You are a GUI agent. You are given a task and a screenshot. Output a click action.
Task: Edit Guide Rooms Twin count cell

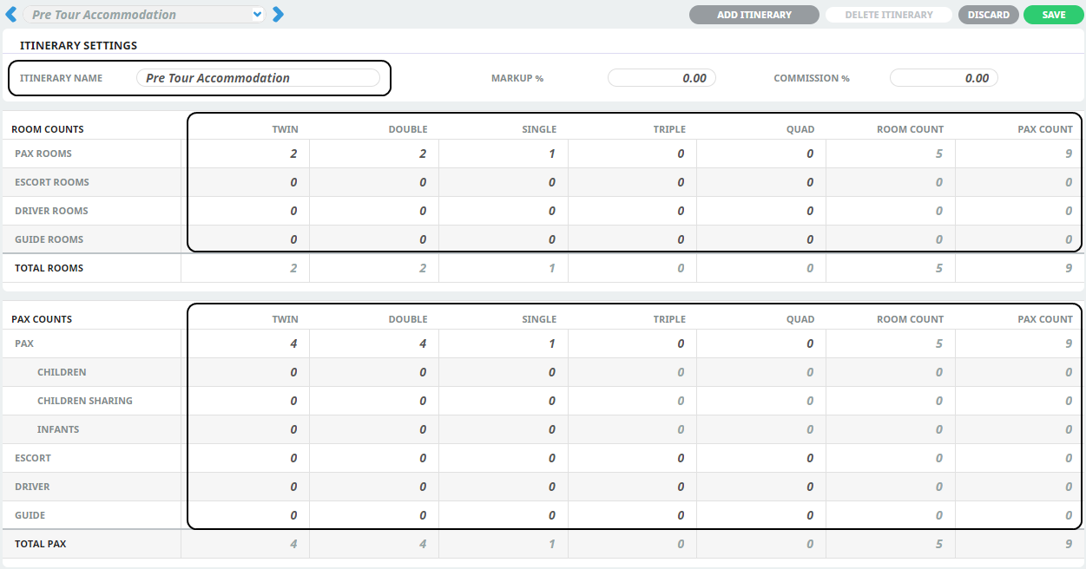click(246, 239)
